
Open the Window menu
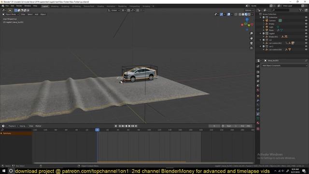[28, 6]
